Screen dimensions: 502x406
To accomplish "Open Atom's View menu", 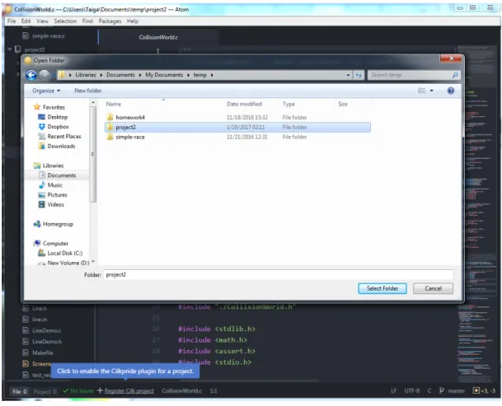I will 42,21.
